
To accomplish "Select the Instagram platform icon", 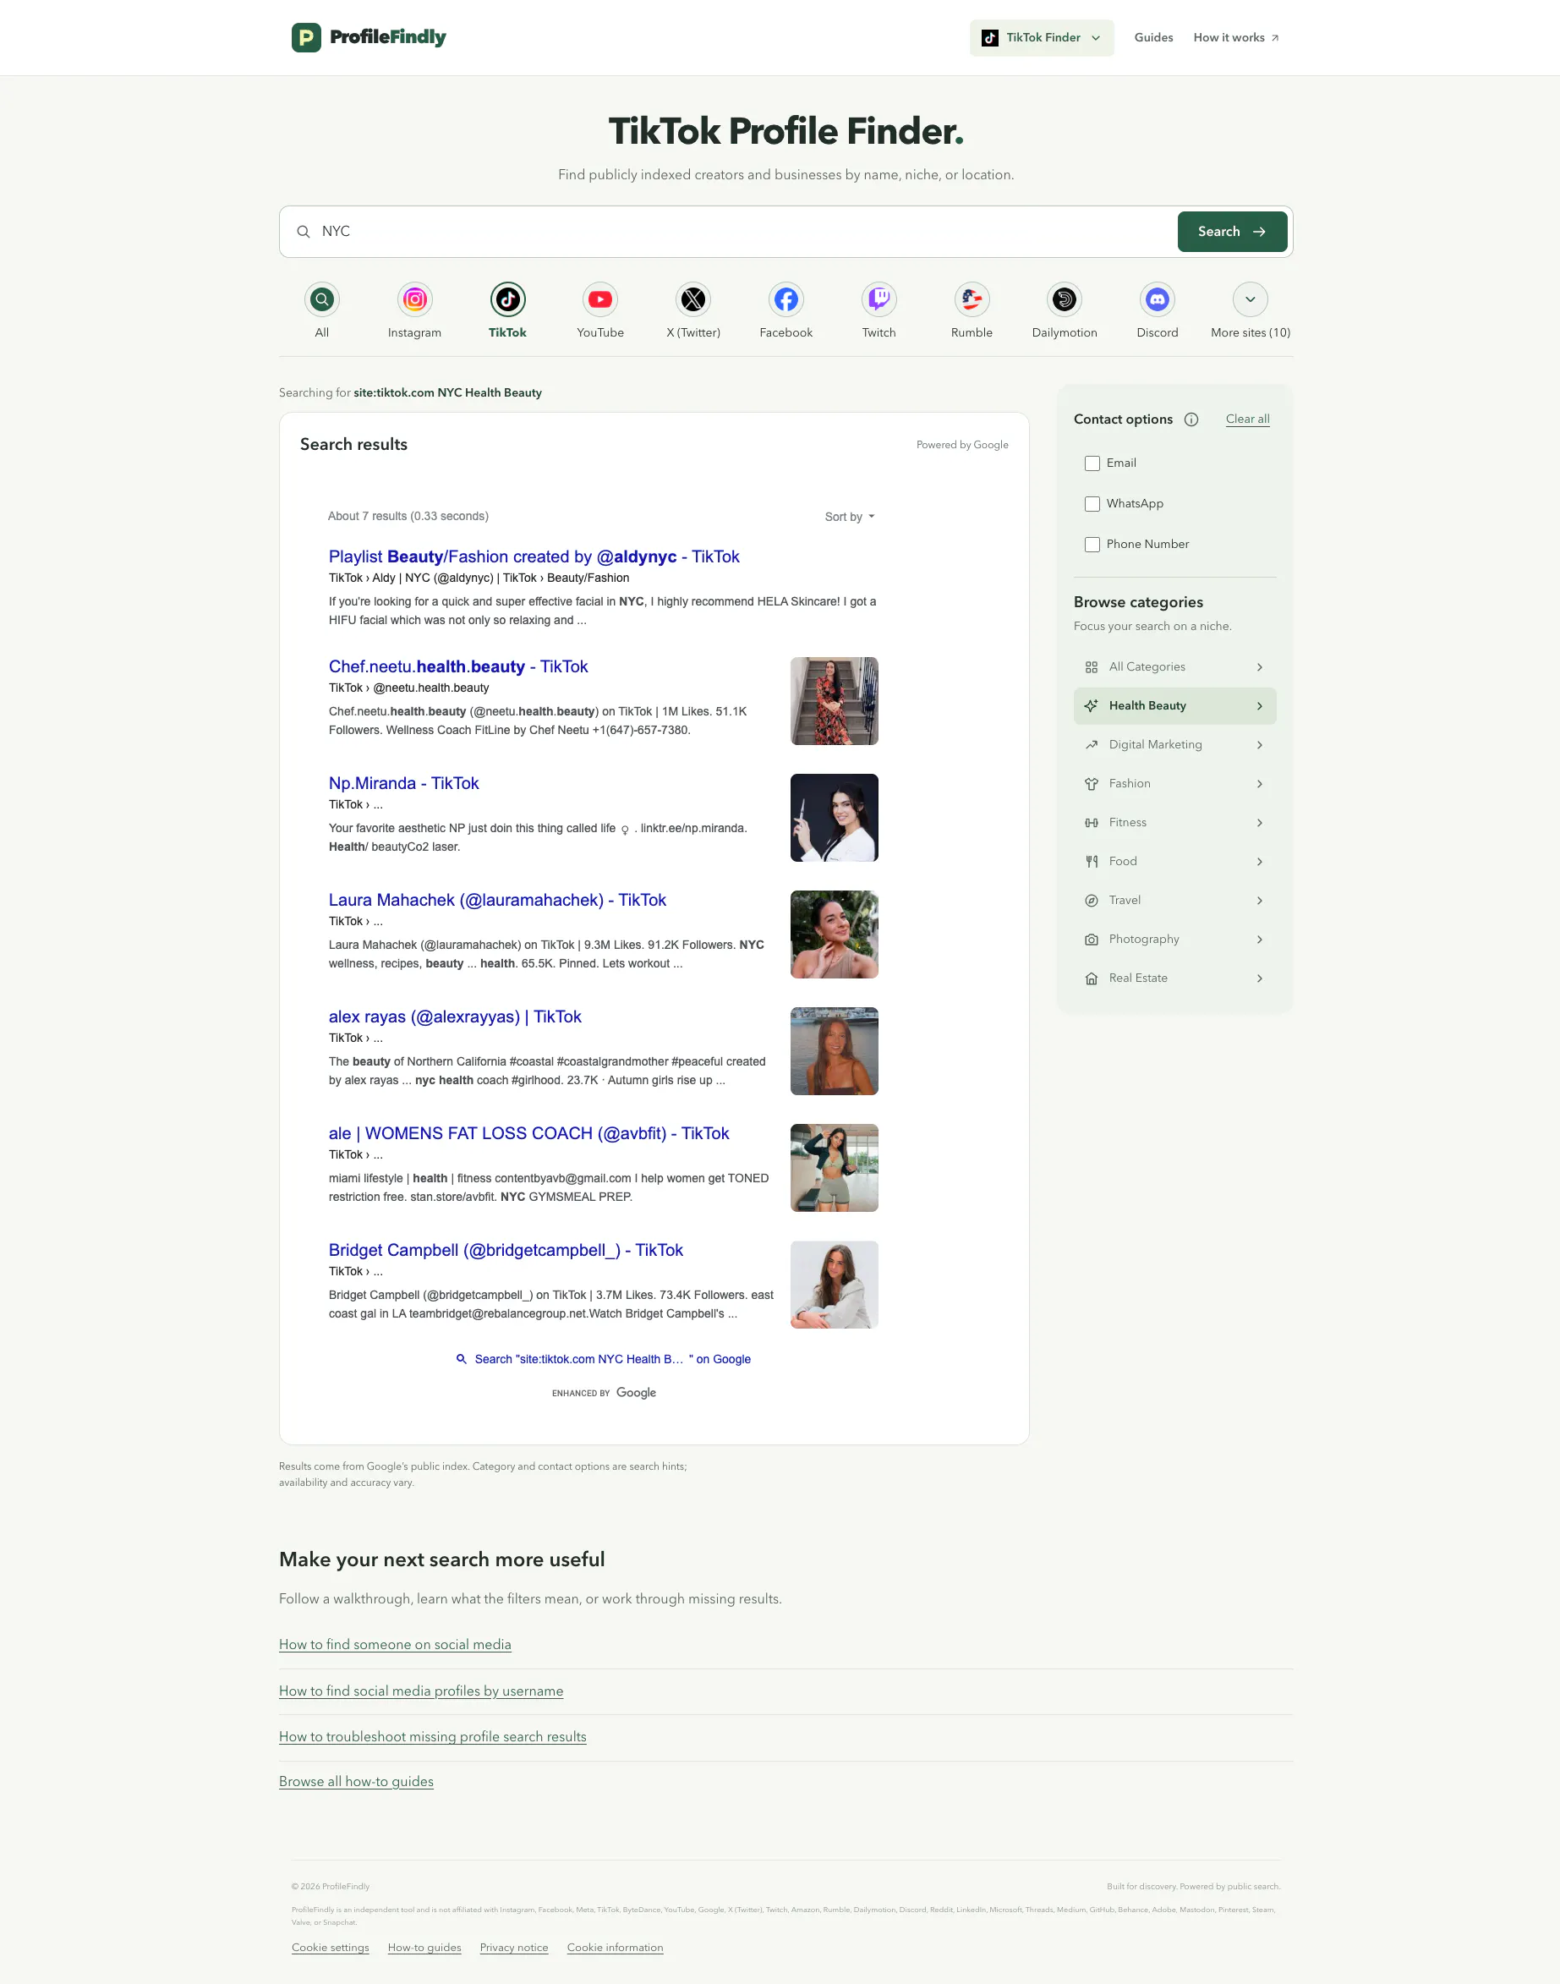I will coord(414,299).
